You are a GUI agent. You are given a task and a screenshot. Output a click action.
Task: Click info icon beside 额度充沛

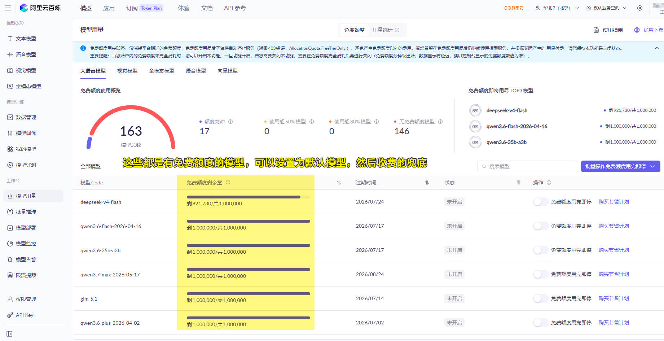tap(230, 122)
